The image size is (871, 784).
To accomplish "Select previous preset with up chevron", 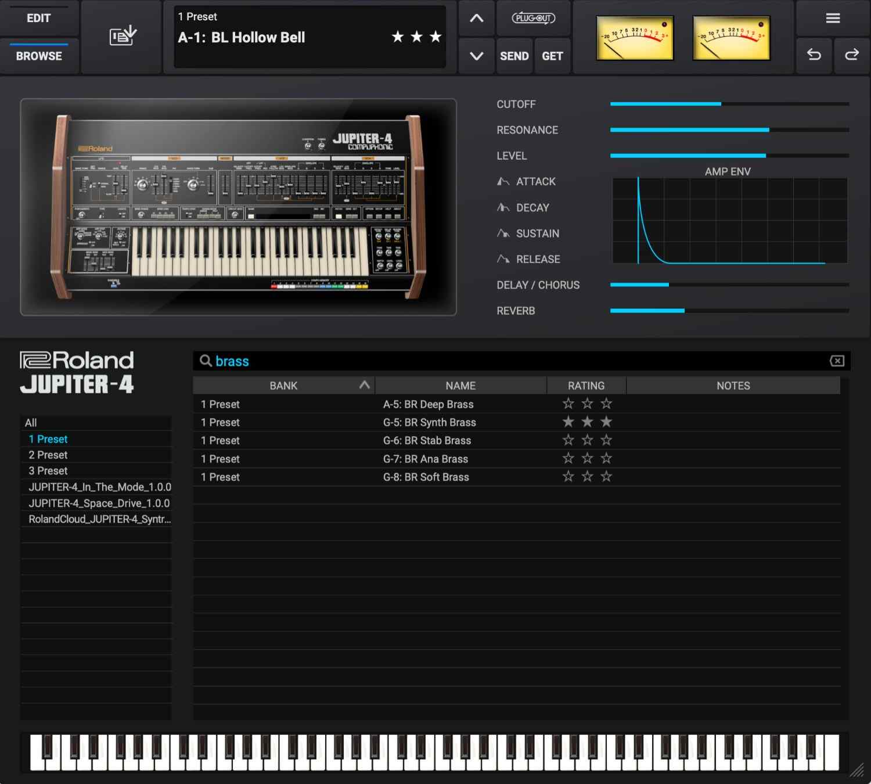I will (476, 18).
